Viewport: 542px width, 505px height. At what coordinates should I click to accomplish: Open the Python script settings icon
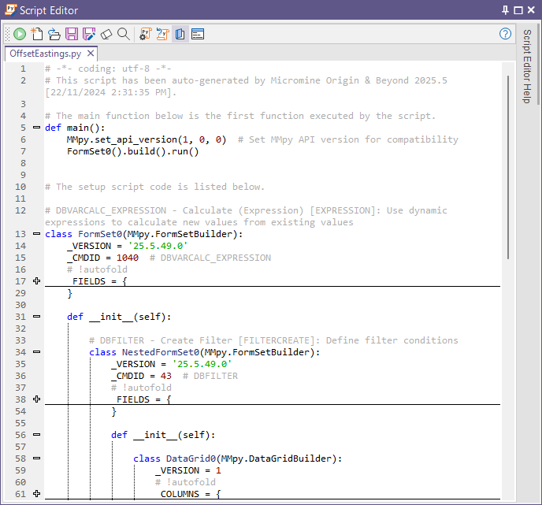146,34
